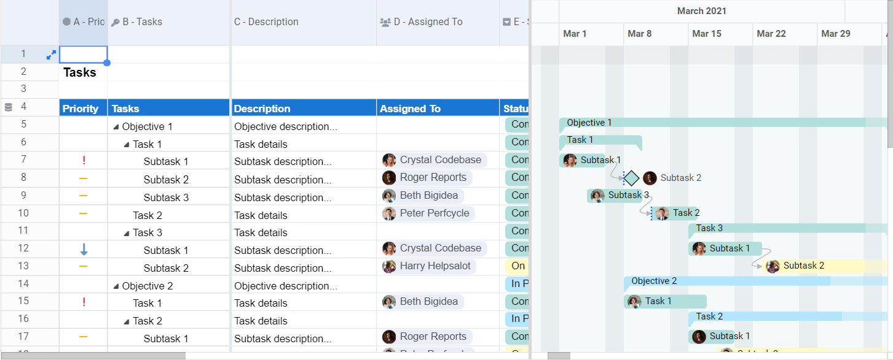Viewport: 893px width, 360px height.
Task: Click the people icon in column D header
Action: [385, 22]
